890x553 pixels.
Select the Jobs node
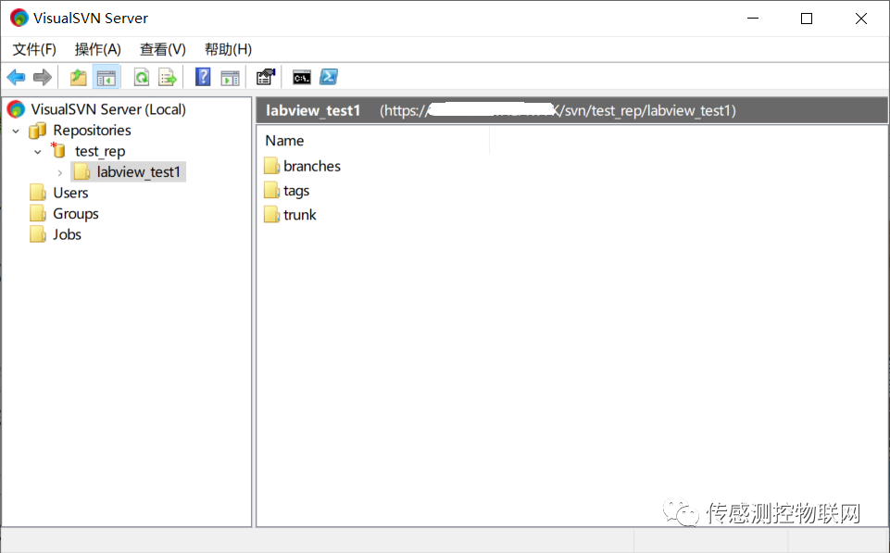tap(67, 234)
